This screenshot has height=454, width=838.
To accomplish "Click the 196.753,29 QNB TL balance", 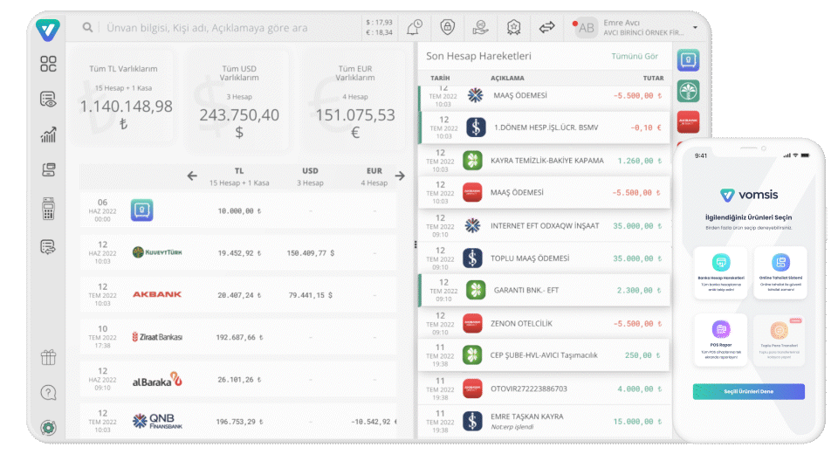I will pos(239,422).
